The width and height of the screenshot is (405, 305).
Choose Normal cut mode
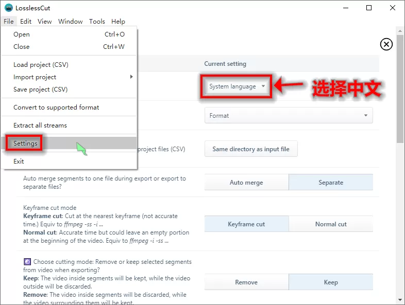coord(331,224)
